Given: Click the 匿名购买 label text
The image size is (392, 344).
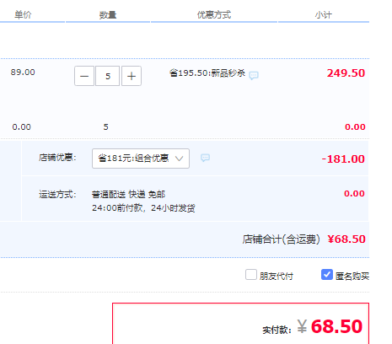Looking at the screenshot, I should [352, 277].
